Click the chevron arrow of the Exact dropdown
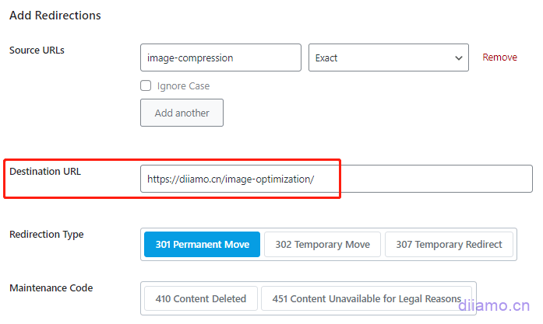The image size is (543, 324). coord(457,58)
